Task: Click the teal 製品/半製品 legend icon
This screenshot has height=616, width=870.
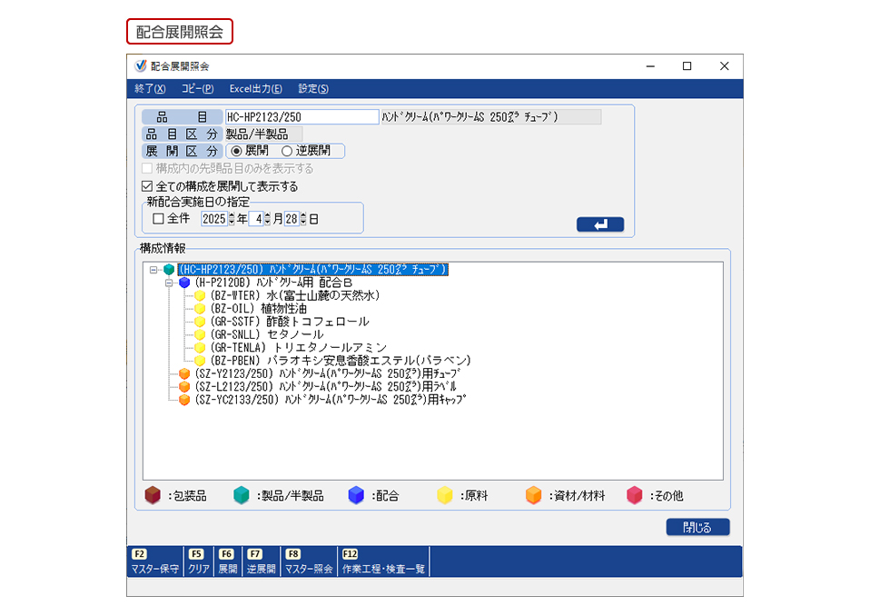Action: pos(240,495)
